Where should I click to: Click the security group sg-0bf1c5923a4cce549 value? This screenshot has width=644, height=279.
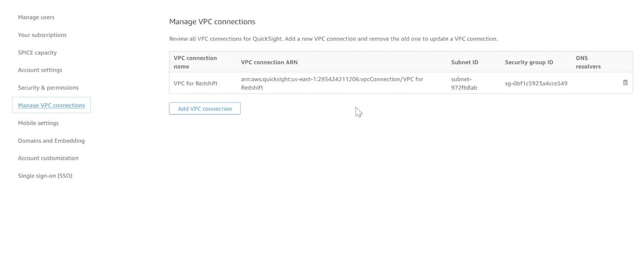pos(536,84)
